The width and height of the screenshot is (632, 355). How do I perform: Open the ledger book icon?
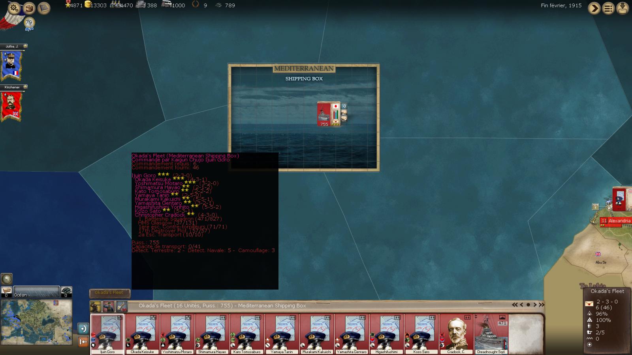click(x=44, y=8)
